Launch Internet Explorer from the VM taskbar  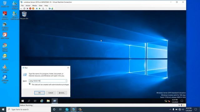(42, 101)
